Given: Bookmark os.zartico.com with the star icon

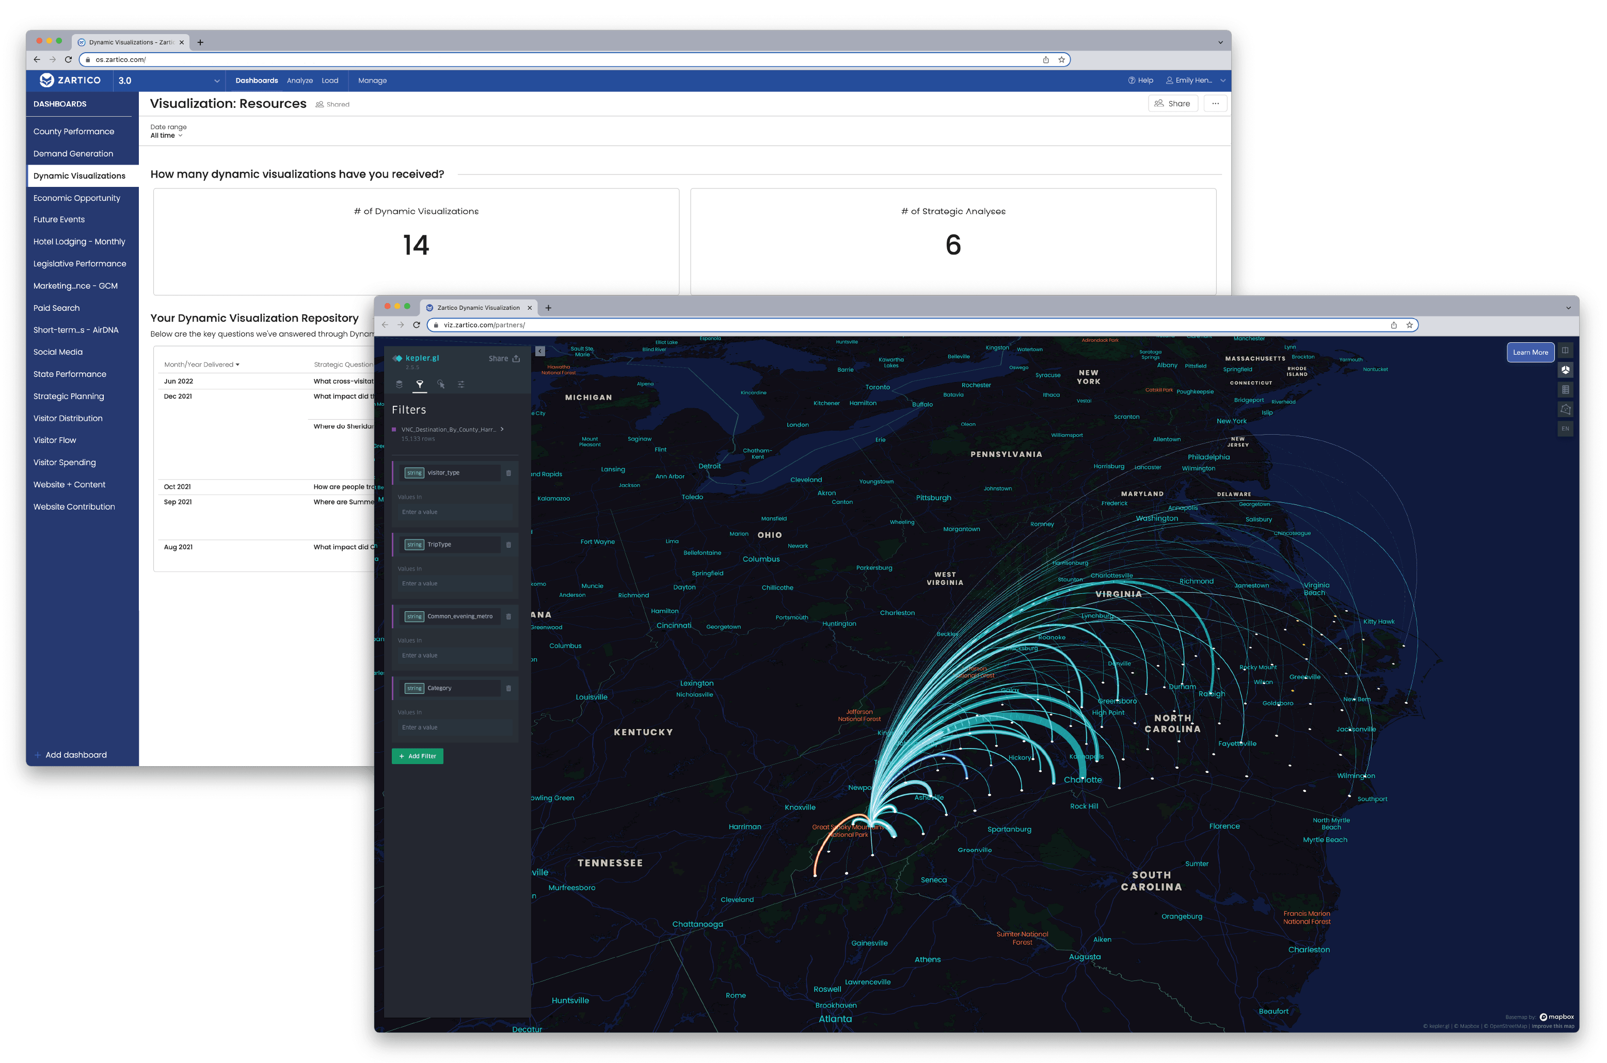Looking at the screenshot, I should (x=1061, y=60).
